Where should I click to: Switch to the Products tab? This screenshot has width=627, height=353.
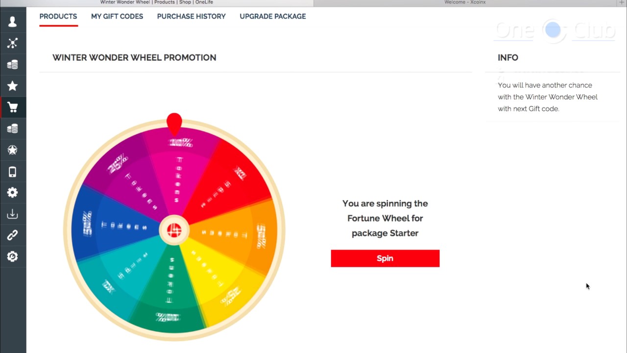[x=58, y=16]
